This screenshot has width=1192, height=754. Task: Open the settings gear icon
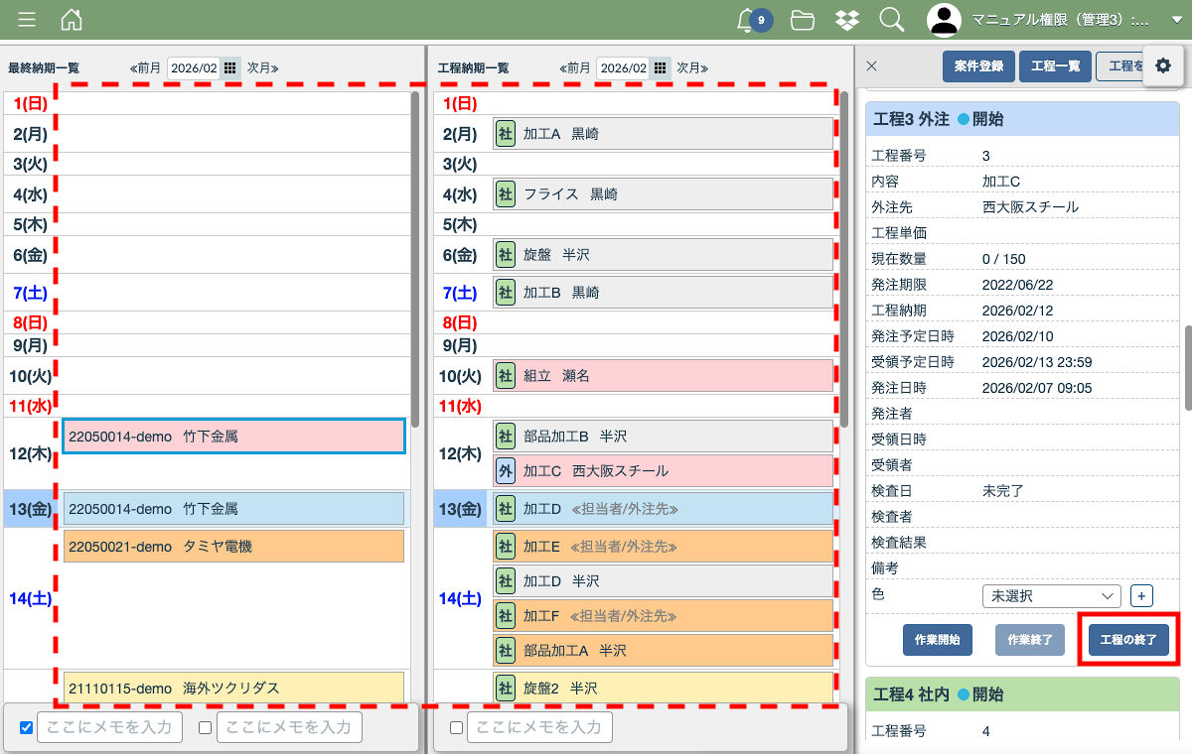[x=1163, y=65]
